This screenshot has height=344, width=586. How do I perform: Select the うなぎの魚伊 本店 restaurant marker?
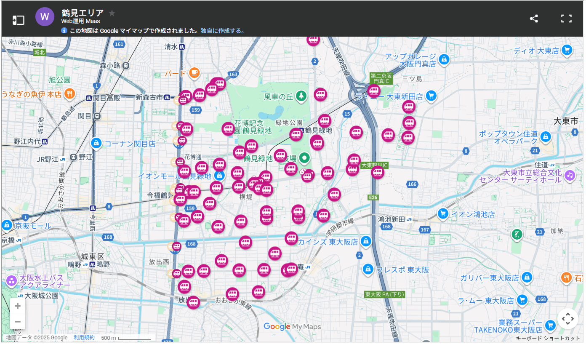click(70, 94)
